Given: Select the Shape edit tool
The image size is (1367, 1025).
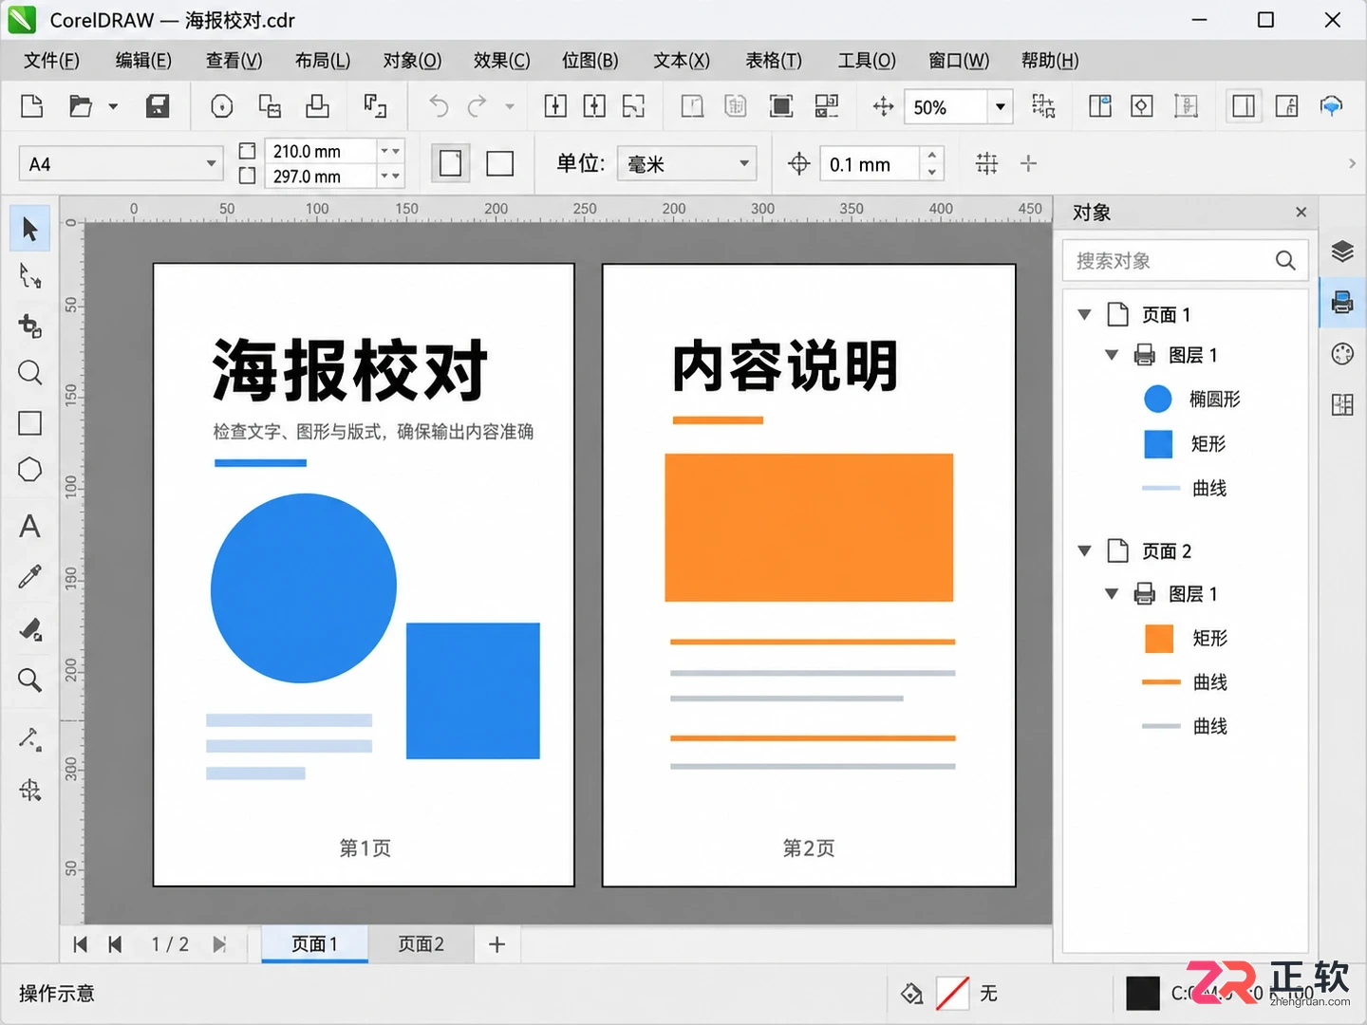Looking at the screenshot, I should click(30, 276).
